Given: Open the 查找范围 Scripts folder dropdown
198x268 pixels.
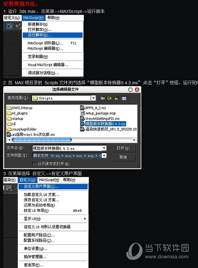Looking at the screenshot, I should (x=93, y=98).
